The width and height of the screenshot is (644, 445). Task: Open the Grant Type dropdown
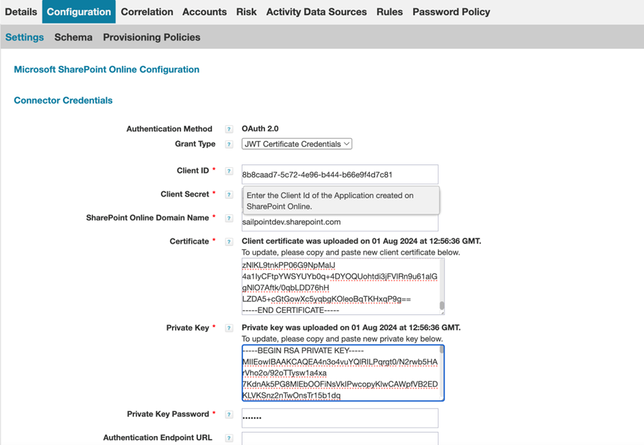[297, 144]
